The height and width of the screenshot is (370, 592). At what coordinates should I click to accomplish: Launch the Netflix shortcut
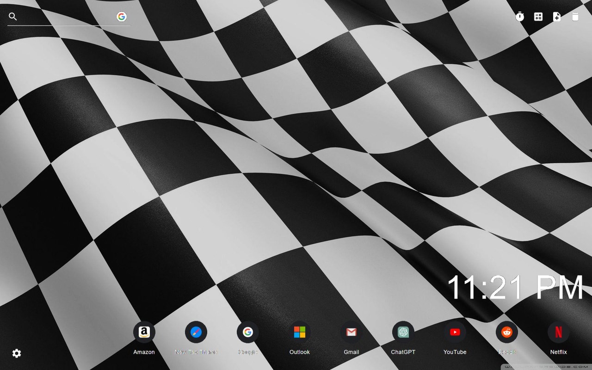(559, 332)
